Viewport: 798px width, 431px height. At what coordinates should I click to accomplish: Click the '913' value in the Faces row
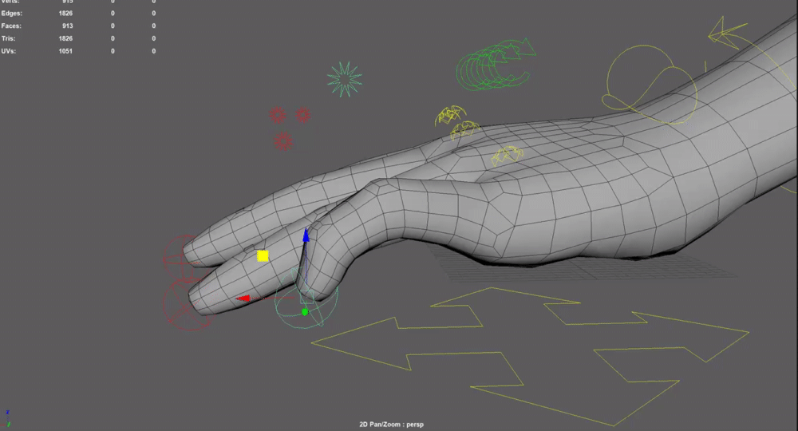click(68, 26)
